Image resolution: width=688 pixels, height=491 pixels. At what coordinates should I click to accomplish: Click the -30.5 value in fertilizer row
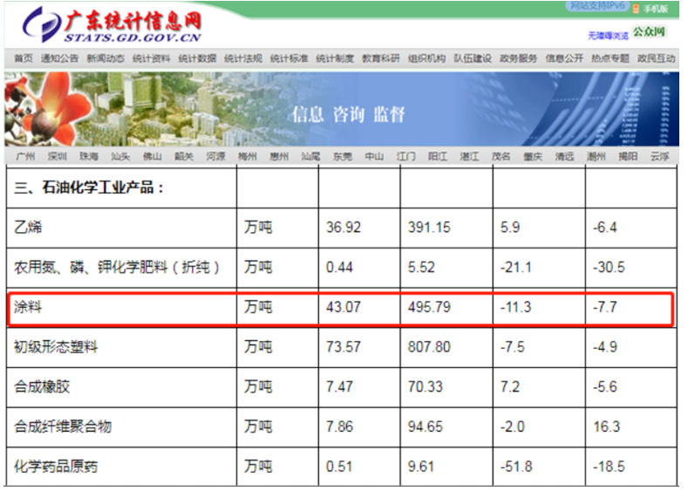point(609,267)
